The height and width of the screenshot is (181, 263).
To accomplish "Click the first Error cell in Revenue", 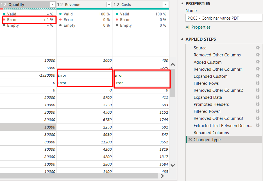I will pos(84,75).
